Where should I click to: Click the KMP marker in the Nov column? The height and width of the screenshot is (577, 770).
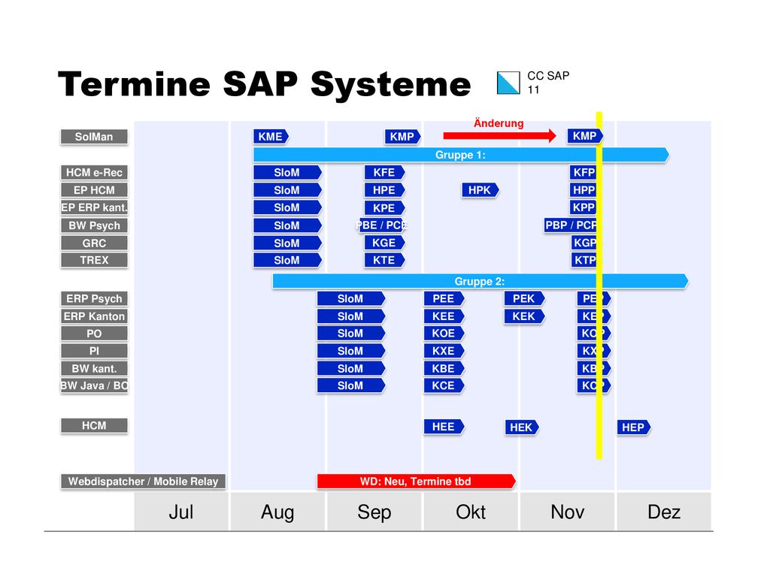585,136
